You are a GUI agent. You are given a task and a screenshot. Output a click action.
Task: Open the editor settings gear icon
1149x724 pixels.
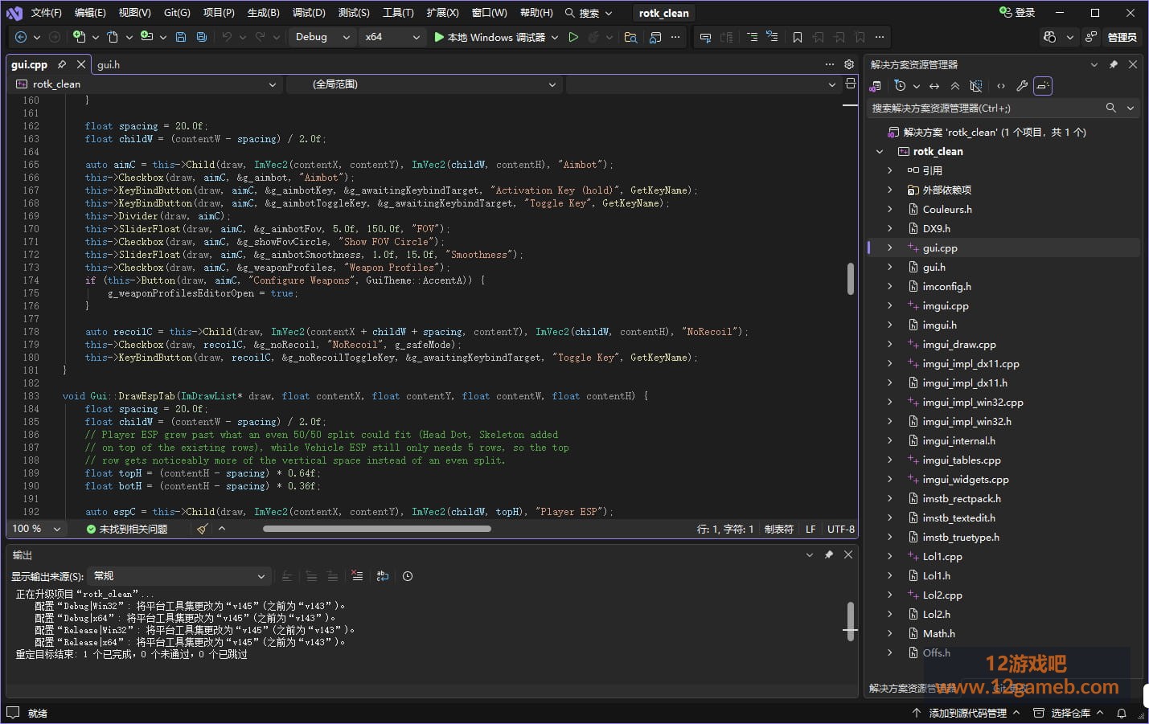(849, 64)
